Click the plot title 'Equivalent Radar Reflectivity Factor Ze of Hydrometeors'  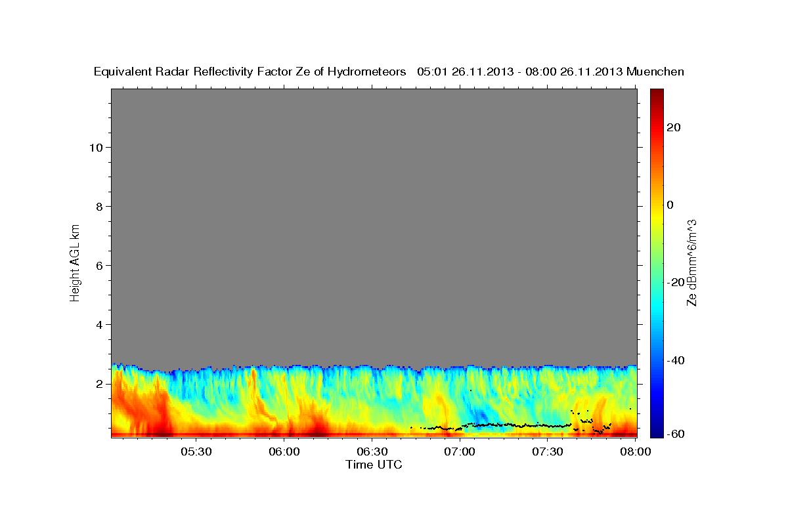(250, 72)
